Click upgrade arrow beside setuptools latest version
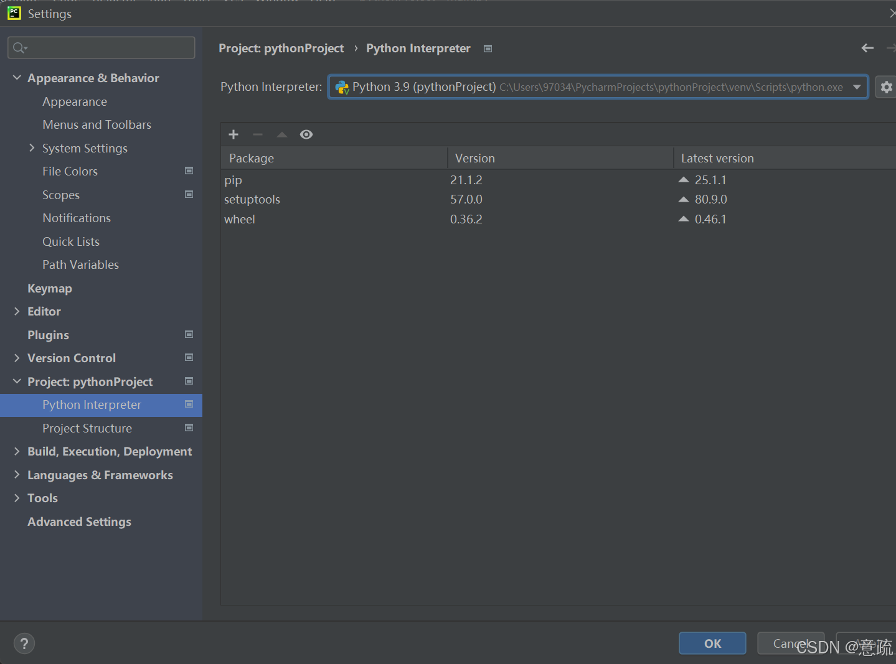Viewport: 896px width, 664px height. click(x=684, y=199)
